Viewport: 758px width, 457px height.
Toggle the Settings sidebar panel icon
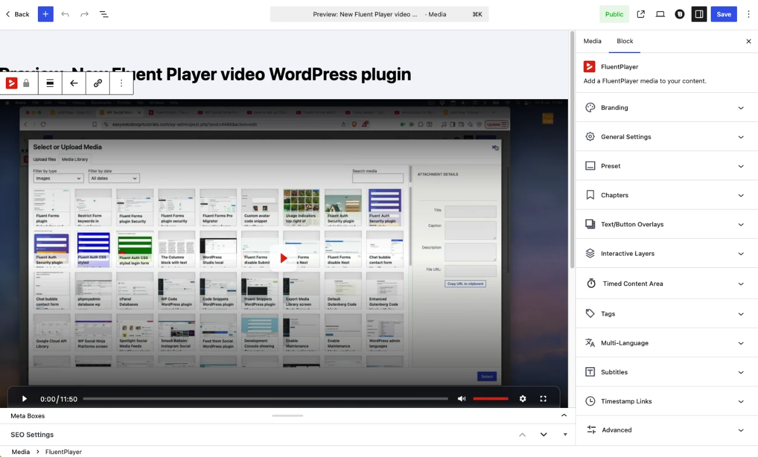699,14
